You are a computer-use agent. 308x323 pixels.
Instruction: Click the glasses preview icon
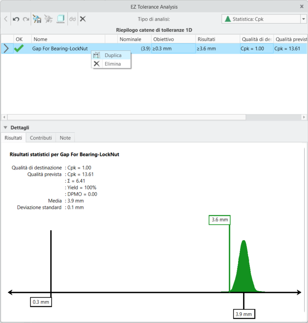pyautogui.click(x=72, y=19)
